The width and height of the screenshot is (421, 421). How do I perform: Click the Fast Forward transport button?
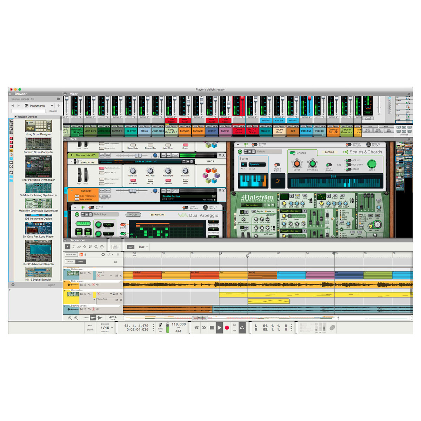(x=204, y=328)
